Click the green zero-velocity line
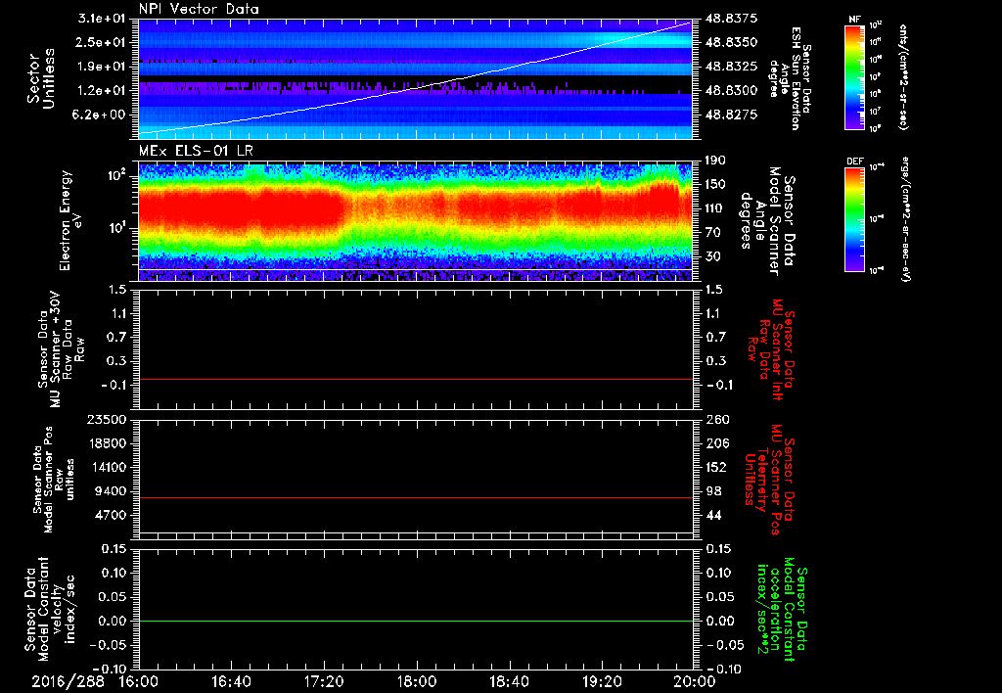Image resolution: width=1002 pixels, height=693 pixels. pyautogui.click(x=415, y=621)
